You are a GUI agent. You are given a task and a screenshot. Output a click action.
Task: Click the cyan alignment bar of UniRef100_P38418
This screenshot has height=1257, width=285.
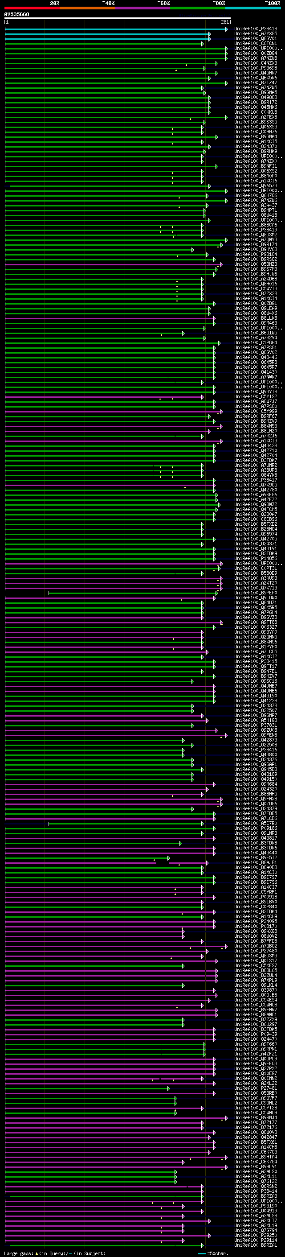pos(116,29)
